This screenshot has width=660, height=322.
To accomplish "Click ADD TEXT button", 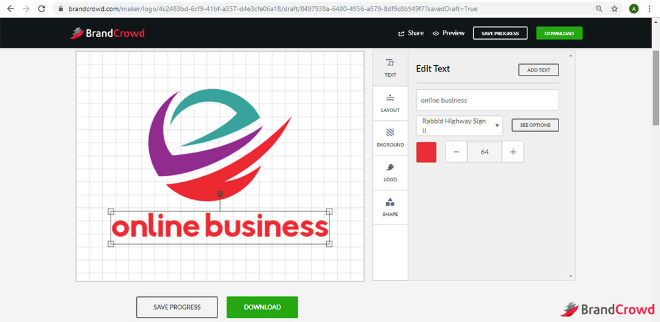I will pyautogui.click(x=538, y=70).
